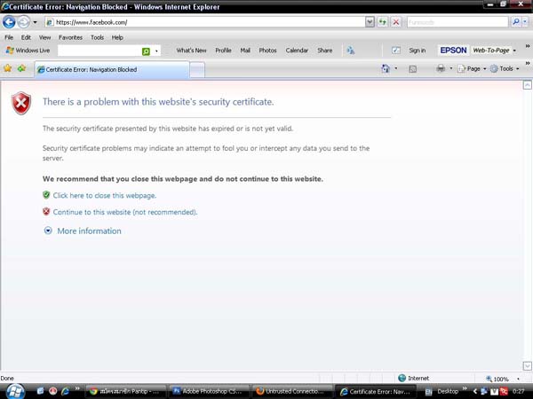Click the Home icon in command bar
The height and width of the screenshot is (399, 533).
(386, 68)
